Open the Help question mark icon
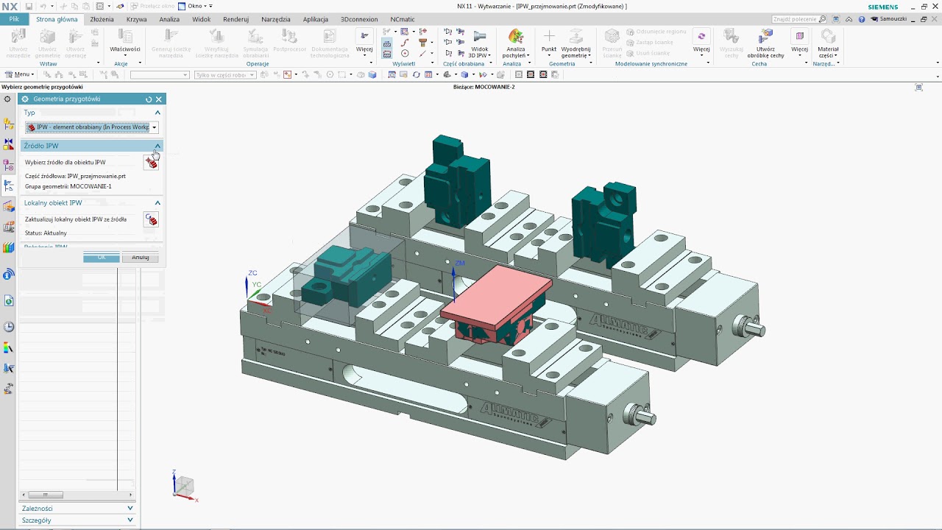The image size is (942, 530). pyautogui.click(x=860, y=19)
